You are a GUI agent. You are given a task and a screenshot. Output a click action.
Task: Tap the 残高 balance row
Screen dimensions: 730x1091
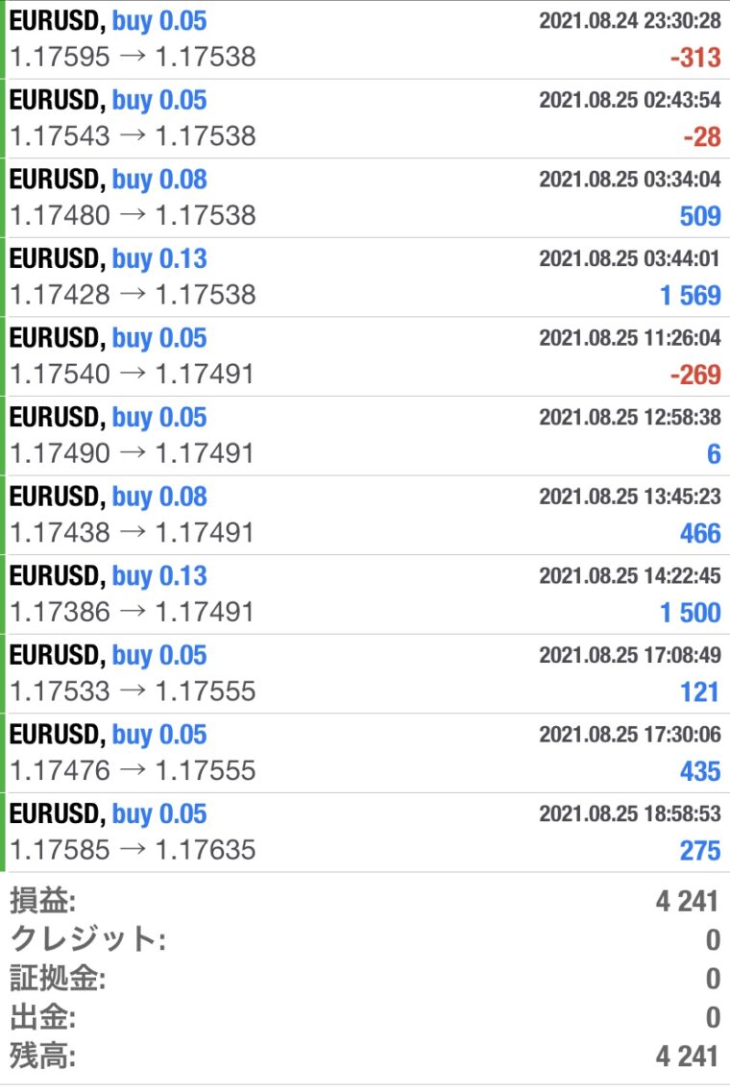(x=365, y=1056)
